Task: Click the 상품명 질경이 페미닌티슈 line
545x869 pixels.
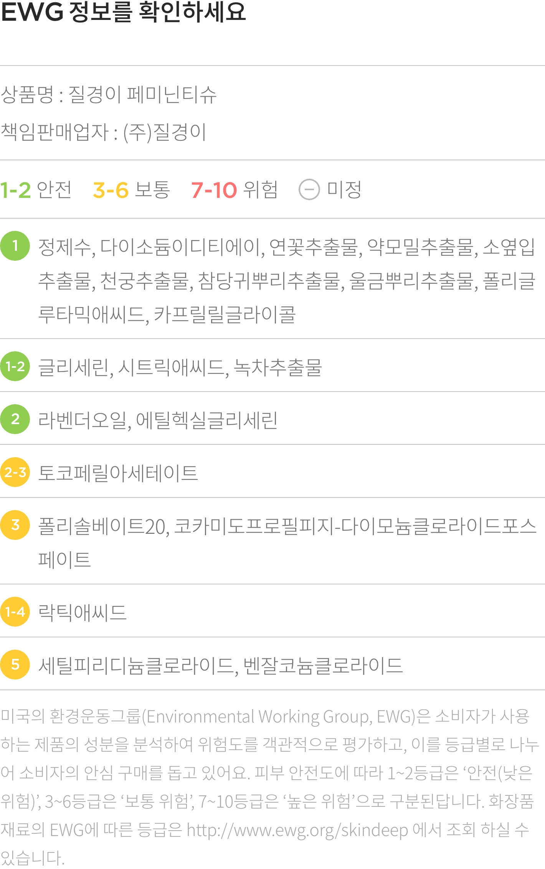Action: [109, 94]
